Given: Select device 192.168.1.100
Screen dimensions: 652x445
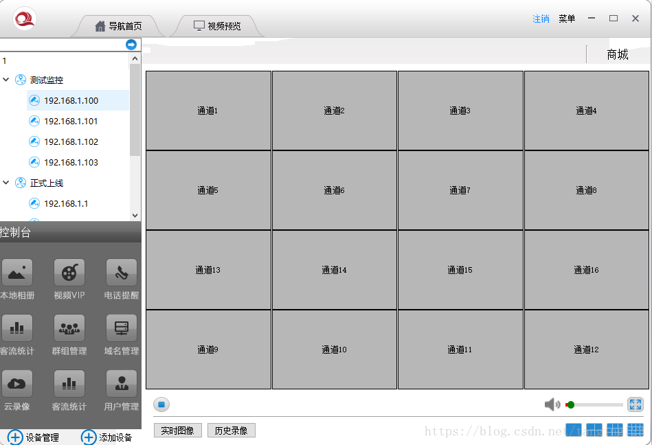Looking at the screenshot, I should (x=78, y=100).
